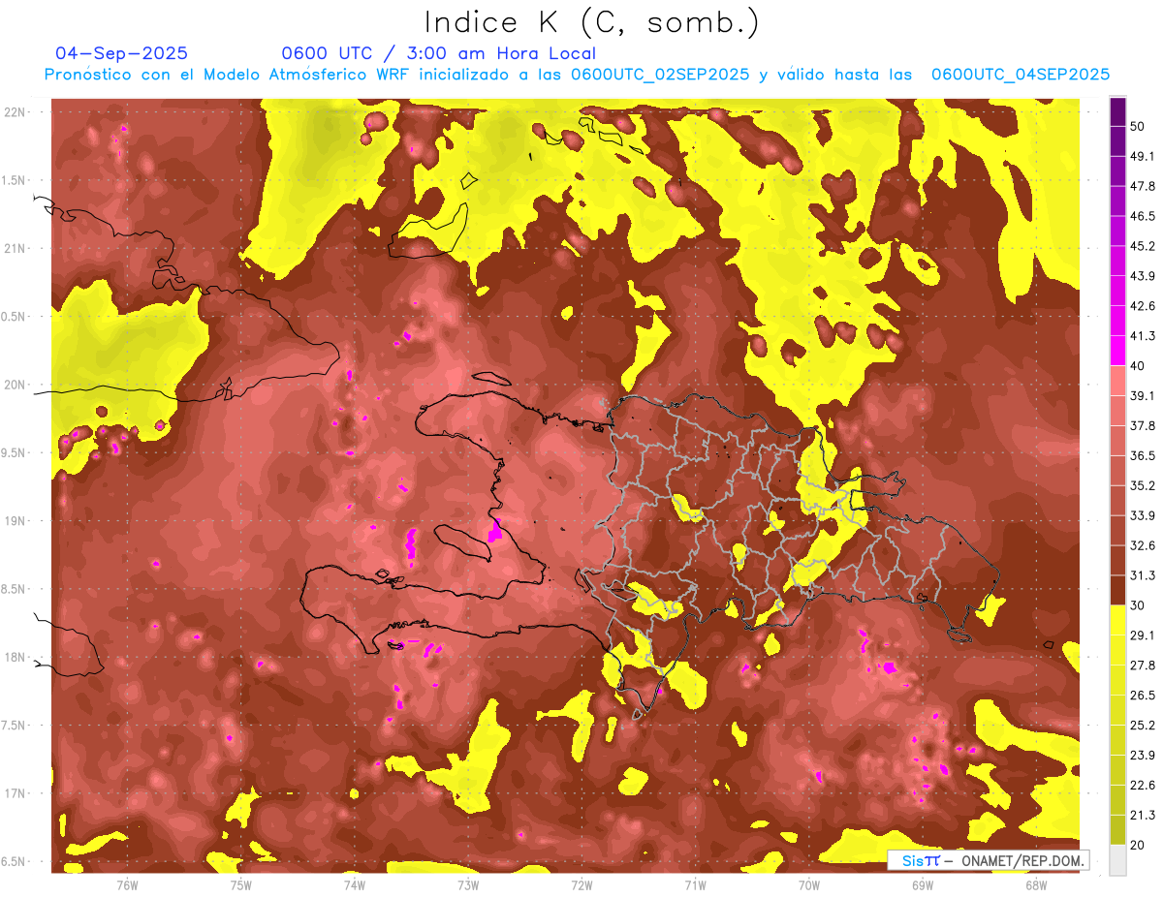Click the "47.8" colorbar label

(1142, 186)
